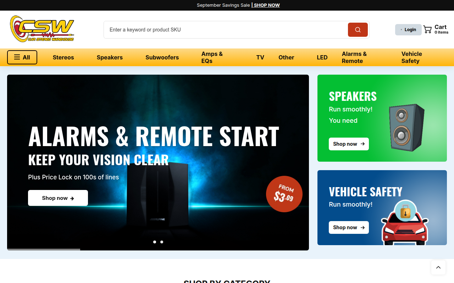
Task: Click the "September Savings Sale" announcement text
Action: [x=223, y=5]
